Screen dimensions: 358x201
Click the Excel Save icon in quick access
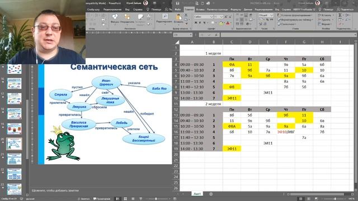tap(177, 3)
